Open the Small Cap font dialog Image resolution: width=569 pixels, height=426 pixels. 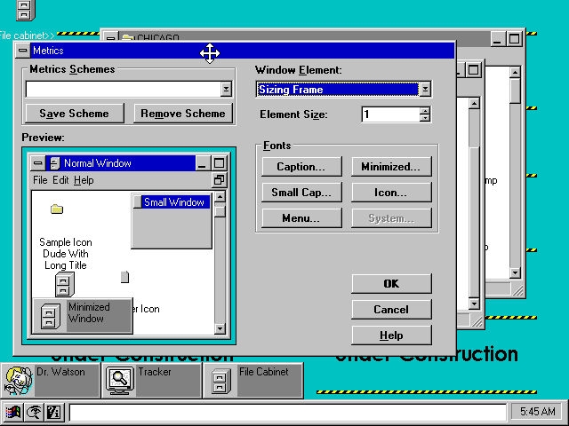(x=301, y=193)
